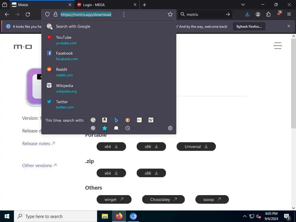The width and height of the screenshot is (296, 222).
Task: Select the Reddit suggestion
Action: point(109,72)
